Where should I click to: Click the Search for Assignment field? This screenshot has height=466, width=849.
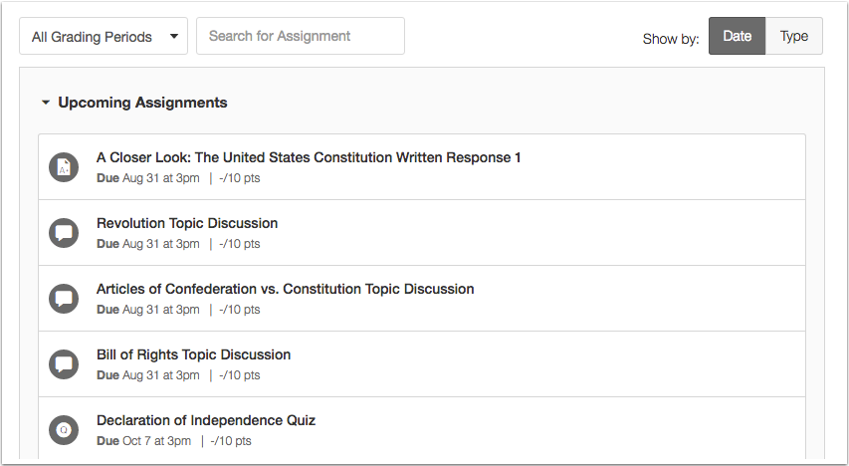coord(300,36)
